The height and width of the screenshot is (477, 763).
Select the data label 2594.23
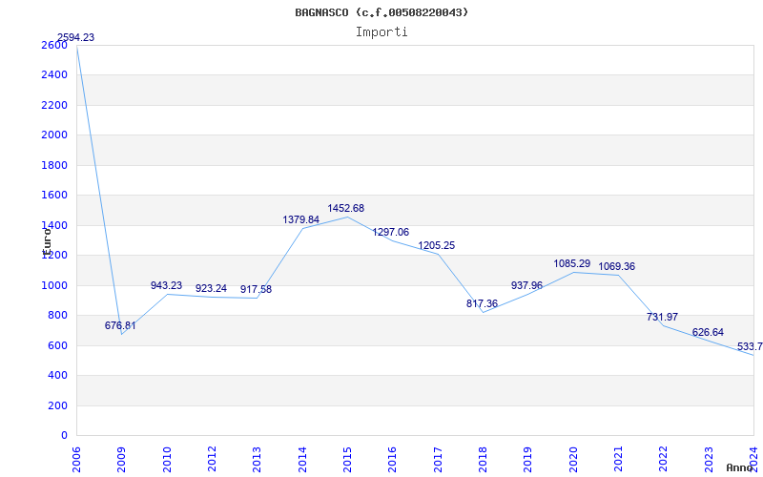(76, 37)
